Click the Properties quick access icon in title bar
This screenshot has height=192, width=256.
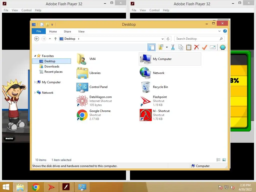point(42,24)
